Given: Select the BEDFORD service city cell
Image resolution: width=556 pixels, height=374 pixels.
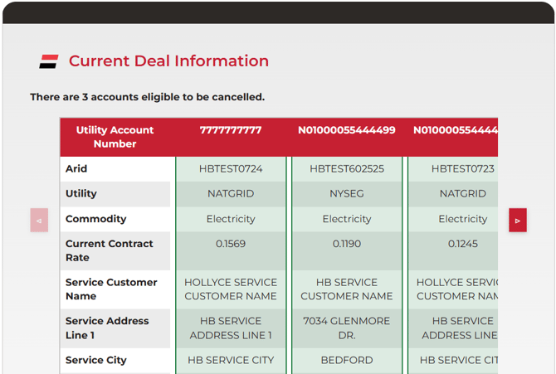Looking at the screenshot, I should 346,361.
